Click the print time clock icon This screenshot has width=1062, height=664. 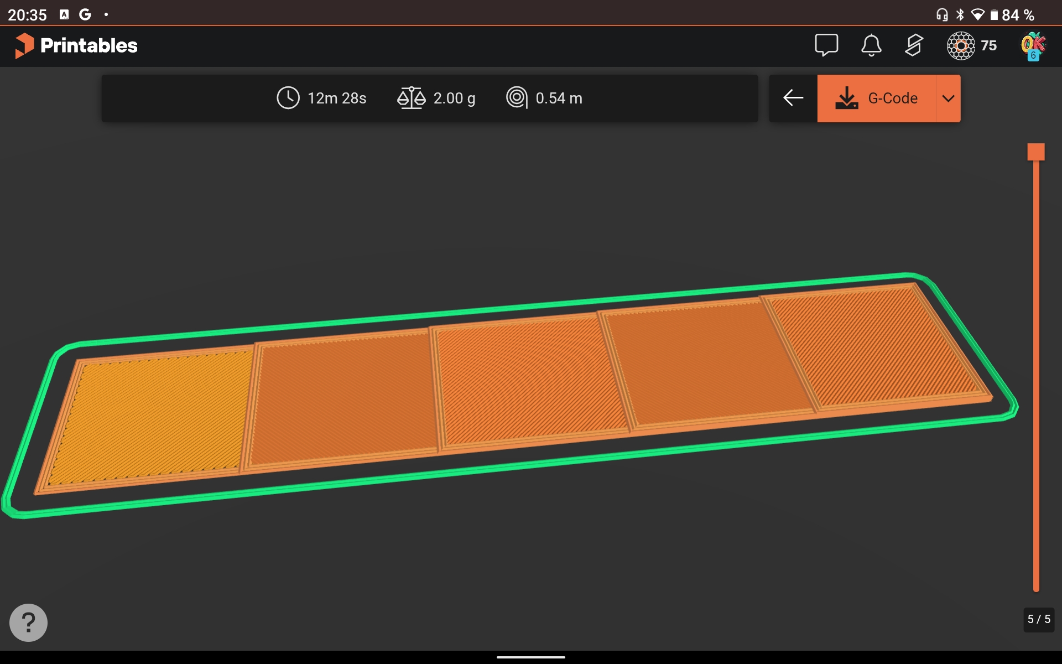click(x=288, y=98)
